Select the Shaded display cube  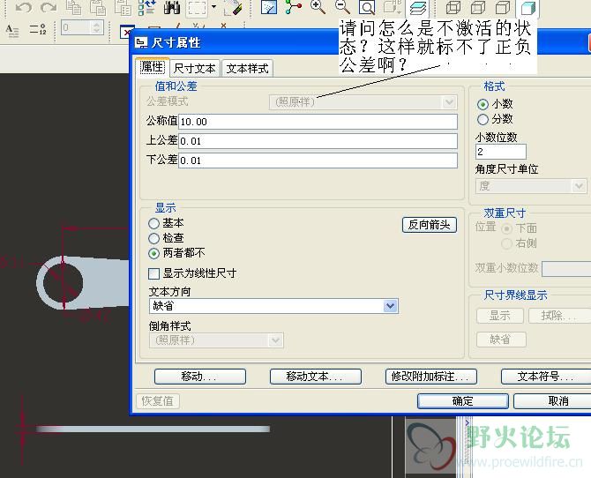point(527,8)
